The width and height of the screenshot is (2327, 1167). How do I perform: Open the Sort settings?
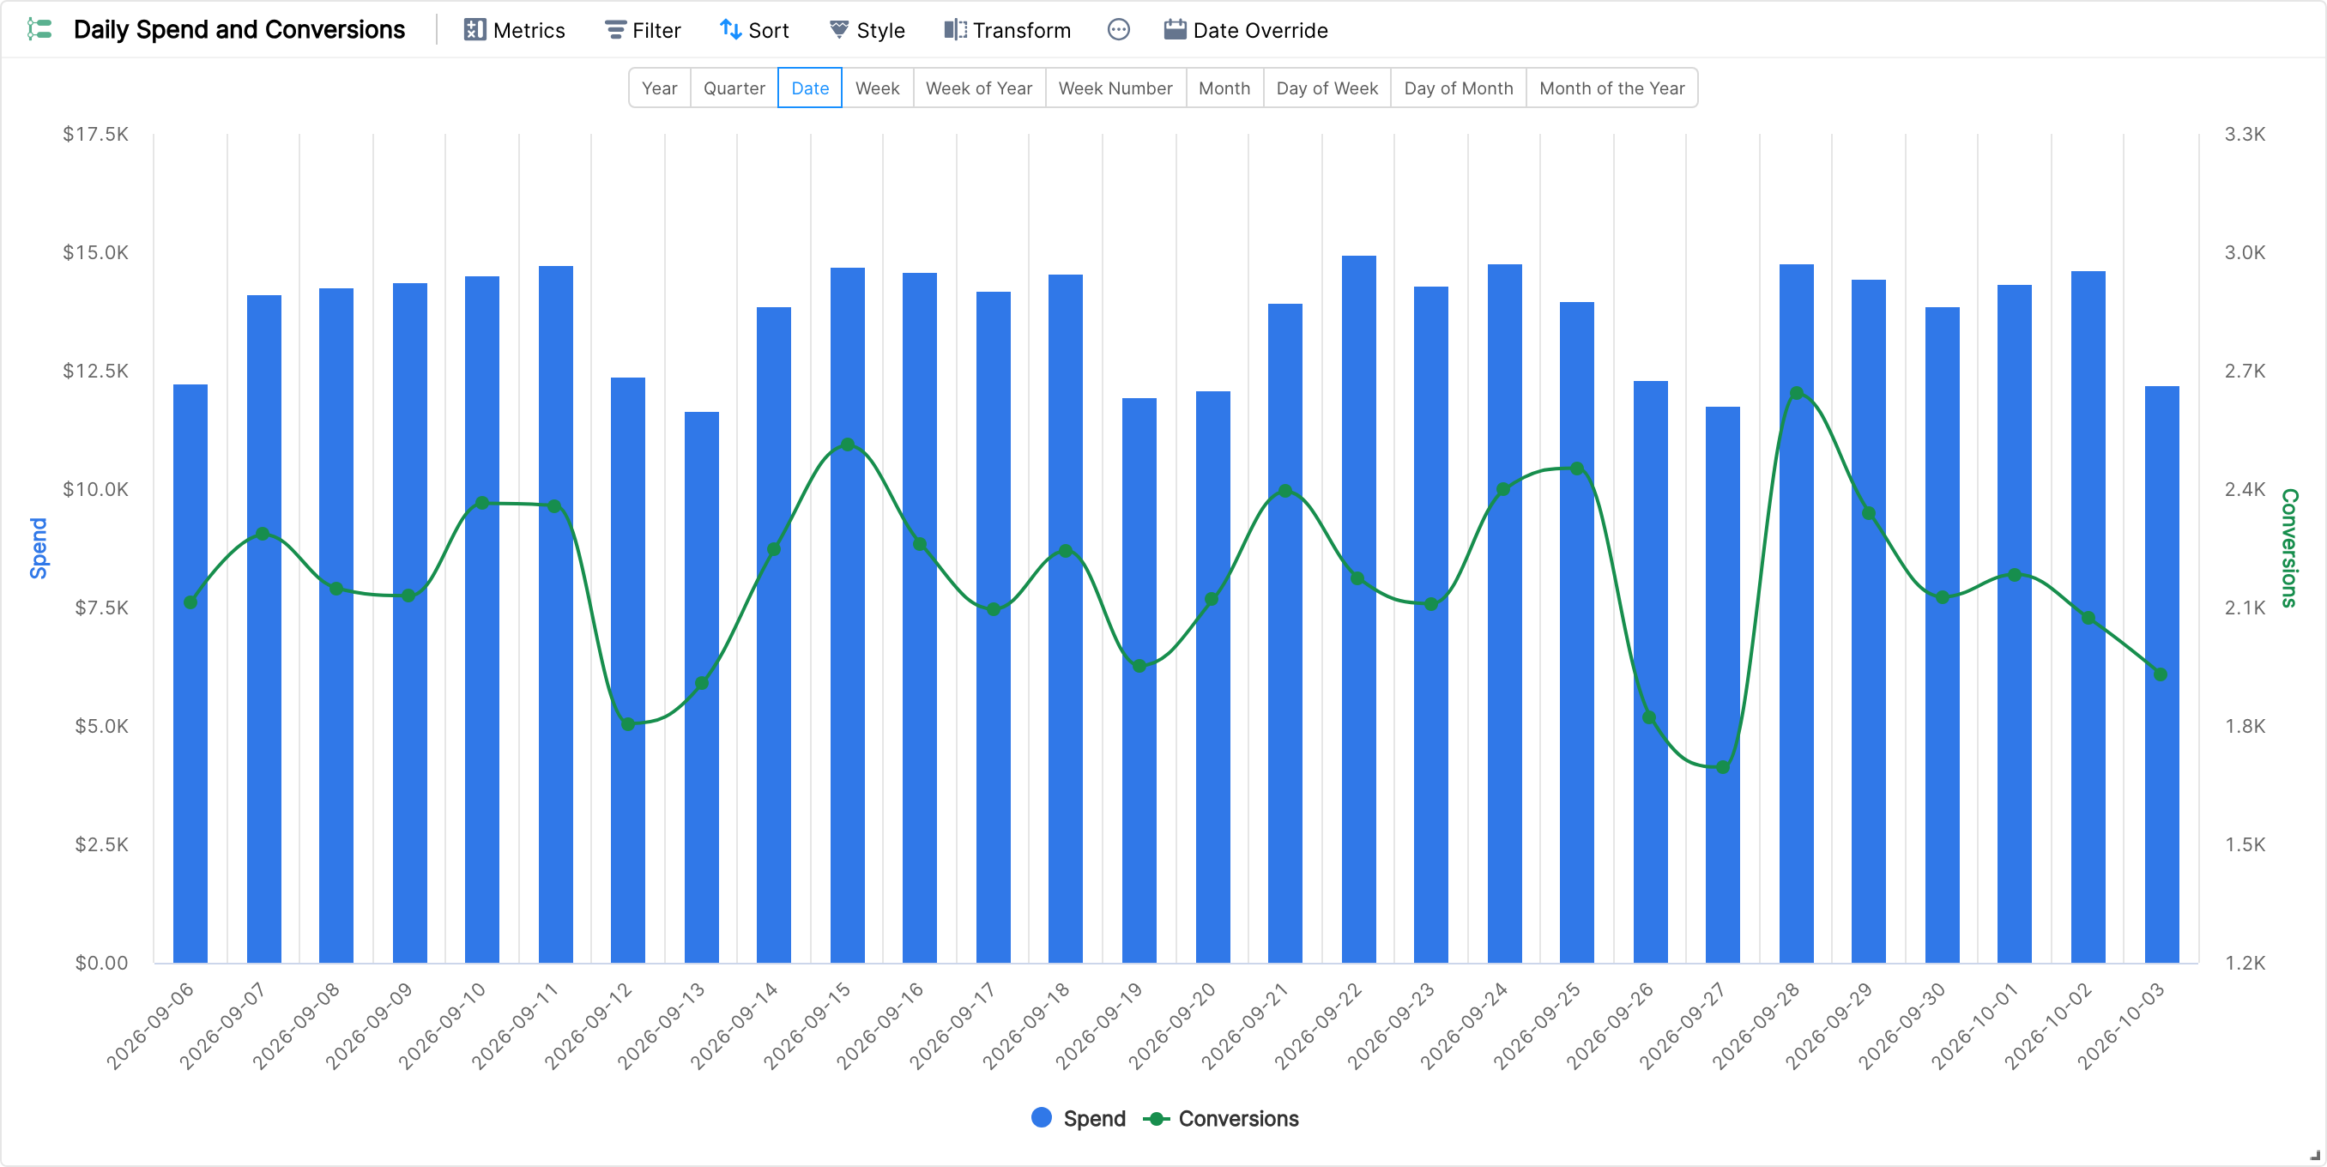[754, 30]
